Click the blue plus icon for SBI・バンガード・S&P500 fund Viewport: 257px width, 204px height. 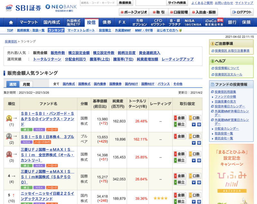194,125
